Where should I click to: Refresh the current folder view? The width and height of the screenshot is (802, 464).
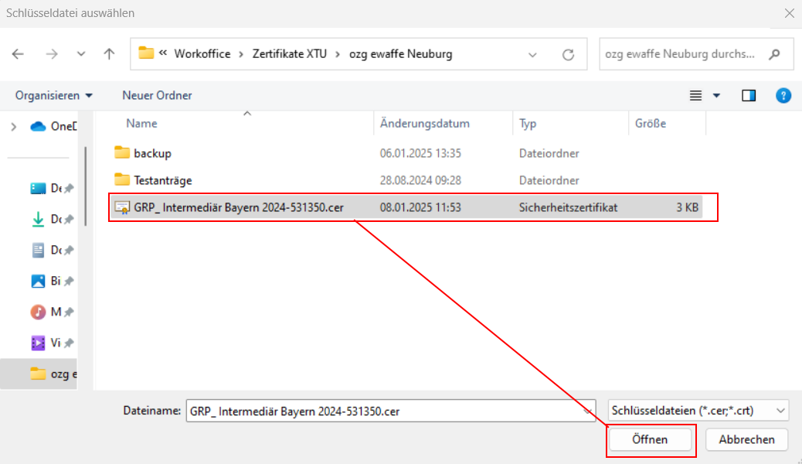click(568, 54)
